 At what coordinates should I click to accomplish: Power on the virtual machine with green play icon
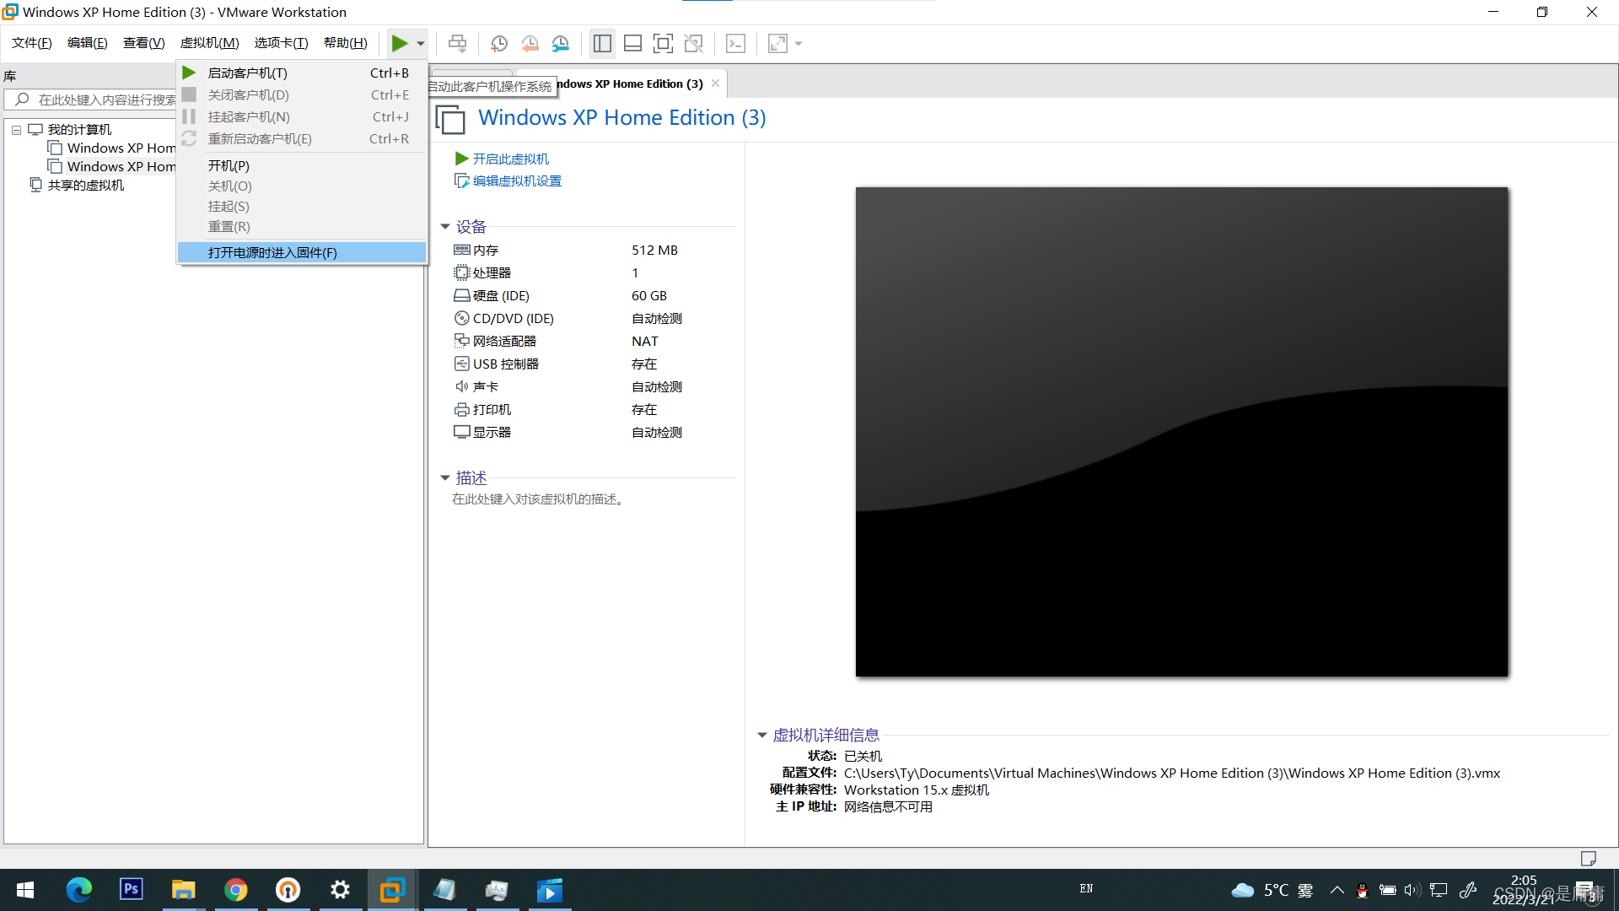[x=401, y=43]
